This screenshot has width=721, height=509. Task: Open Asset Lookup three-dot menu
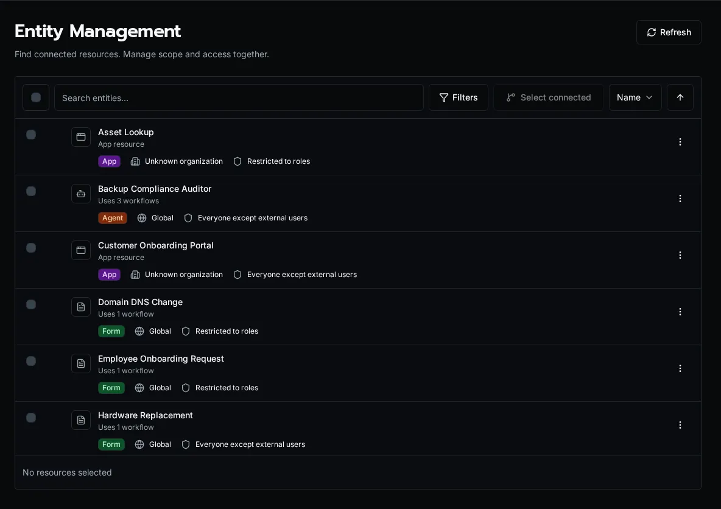(680, 142)
